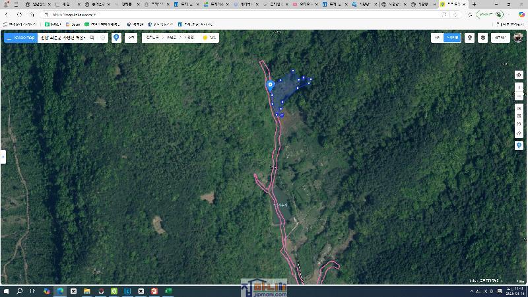Open a new browser tab
Image resolution: width=528 pixels, height=297 pixels.
474,5
